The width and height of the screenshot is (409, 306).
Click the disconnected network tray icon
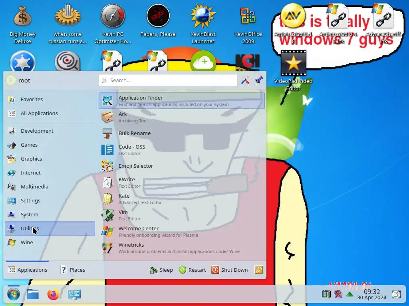[338, 294]
